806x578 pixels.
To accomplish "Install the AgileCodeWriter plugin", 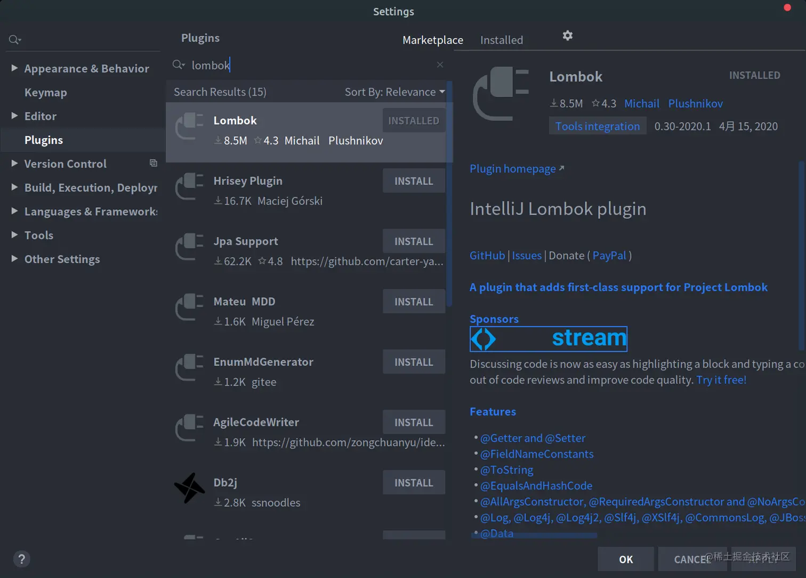I will tap(414, 422).
